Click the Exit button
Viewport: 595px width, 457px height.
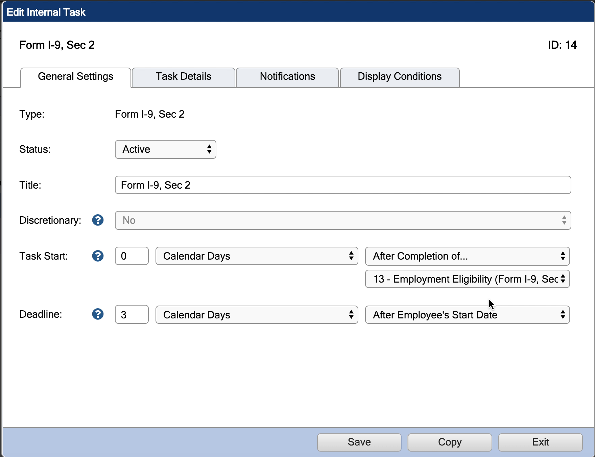(x=540, y=442)
